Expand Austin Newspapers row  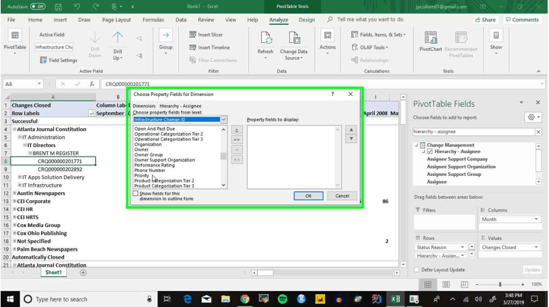[x=15, y=193]
